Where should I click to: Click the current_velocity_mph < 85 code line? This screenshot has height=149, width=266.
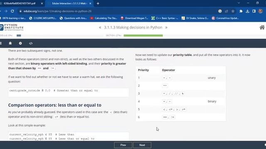(42, 135)
